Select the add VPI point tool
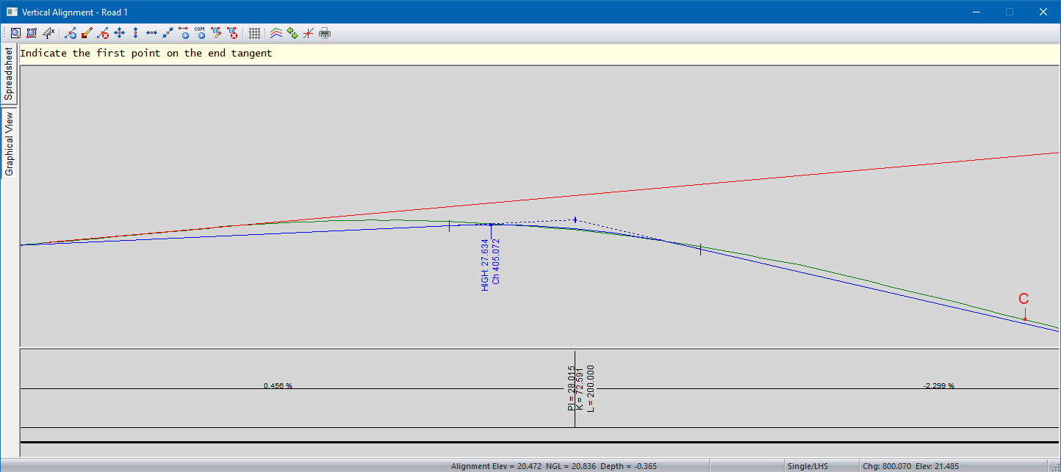 tap(71, 33)
